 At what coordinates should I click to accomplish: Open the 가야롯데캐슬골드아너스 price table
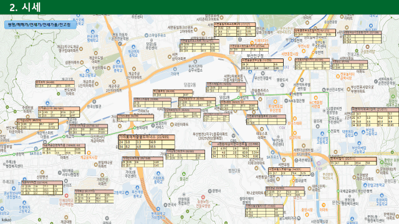147,142
